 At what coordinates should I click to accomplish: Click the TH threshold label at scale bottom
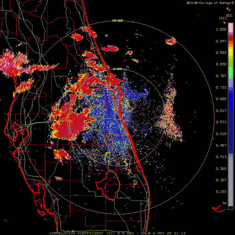[x=224, y=203]
